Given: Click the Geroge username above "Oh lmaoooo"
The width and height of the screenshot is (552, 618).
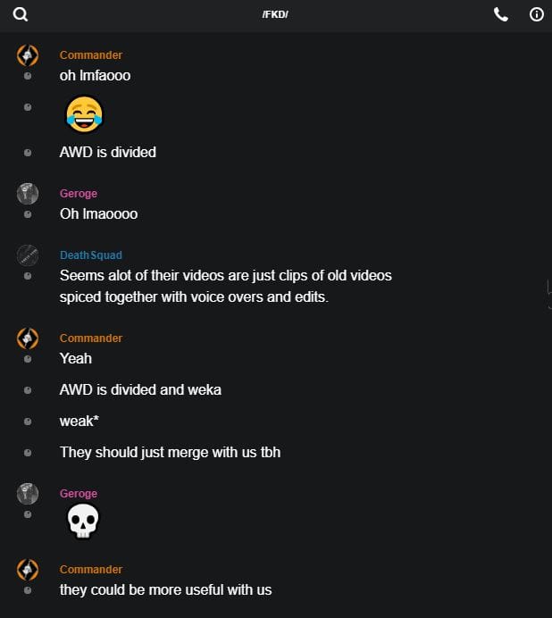Looking at the screenshot, I should 79,194.
